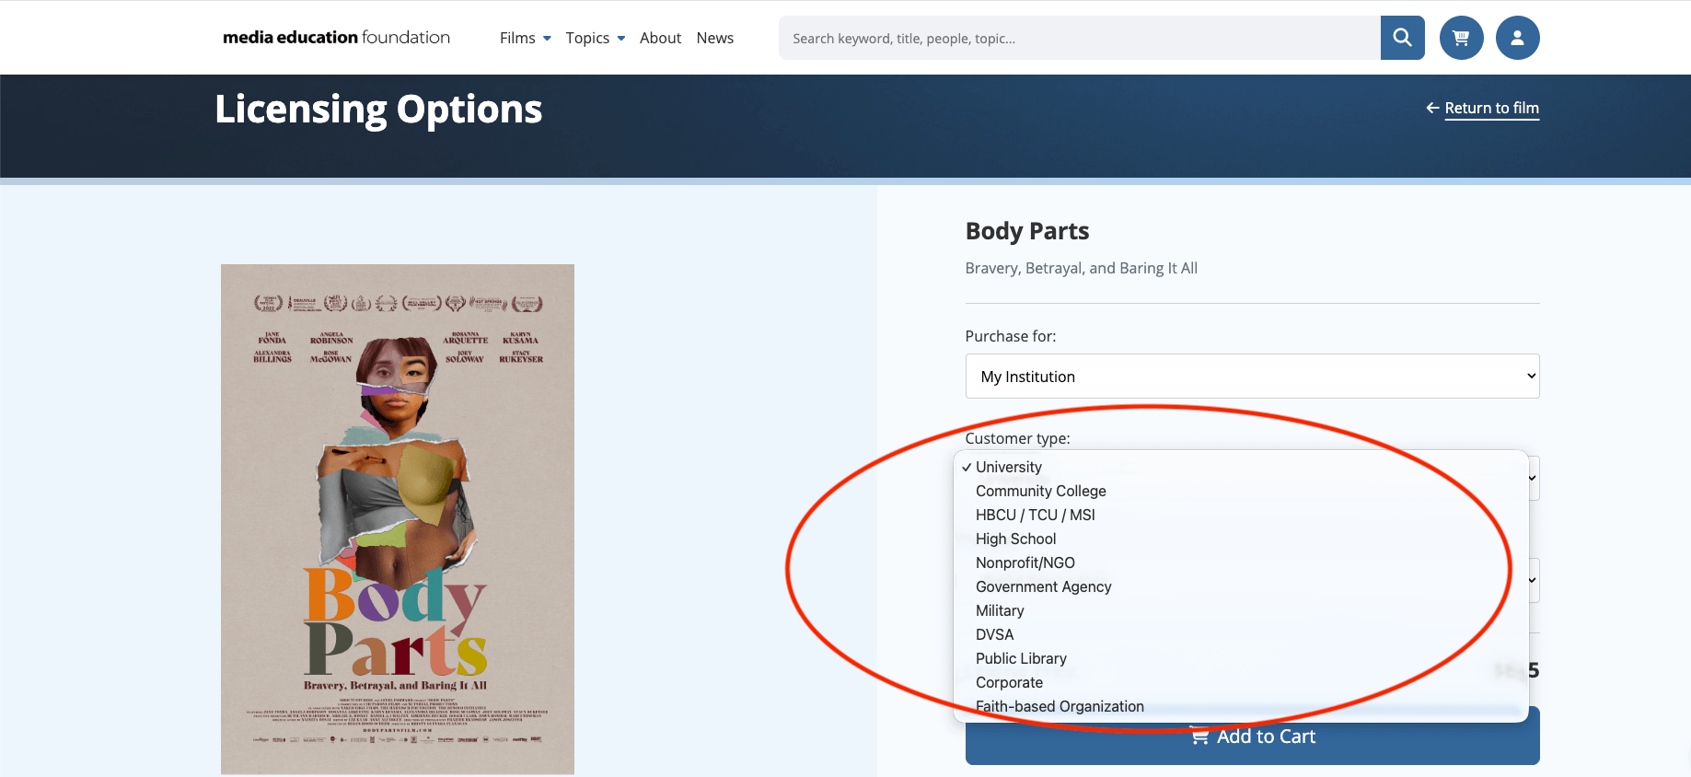Expand the Topics menu dropdown

pyautogui.click(x=596, y=38)
